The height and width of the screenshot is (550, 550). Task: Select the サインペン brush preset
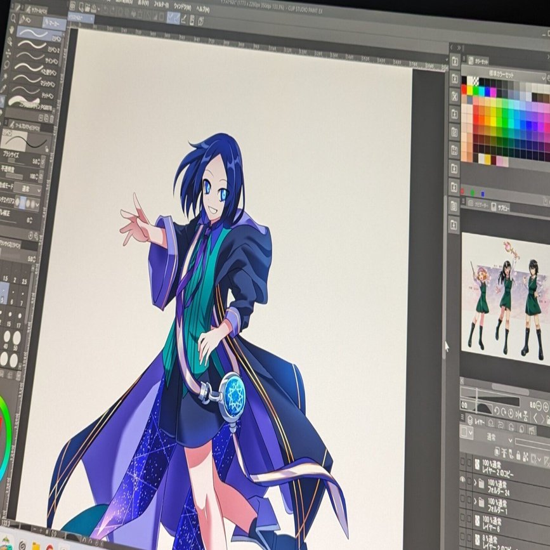click(37, 57)
